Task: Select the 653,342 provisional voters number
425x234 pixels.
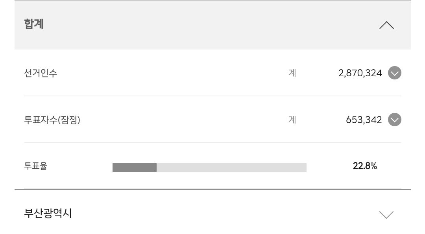Action: (364, 120)
